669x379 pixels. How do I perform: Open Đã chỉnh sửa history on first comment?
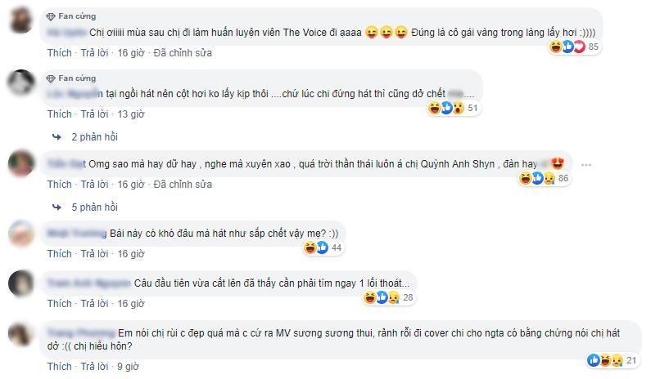pyautogui.click(x=183, y=53)
